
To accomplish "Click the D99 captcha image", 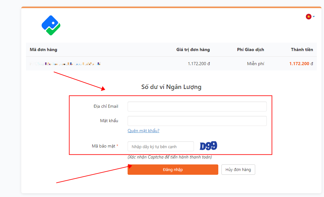I will pos(208,146).
